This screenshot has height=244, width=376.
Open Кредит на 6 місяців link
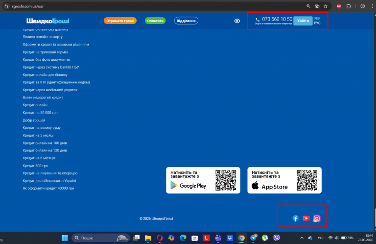coord(39,158)
